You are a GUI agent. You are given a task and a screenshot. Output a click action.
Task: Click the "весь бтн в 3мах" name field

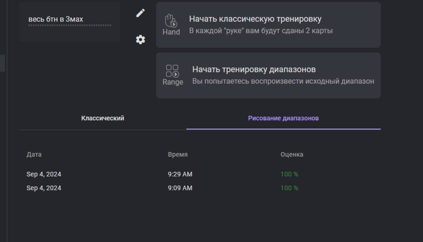69,19
